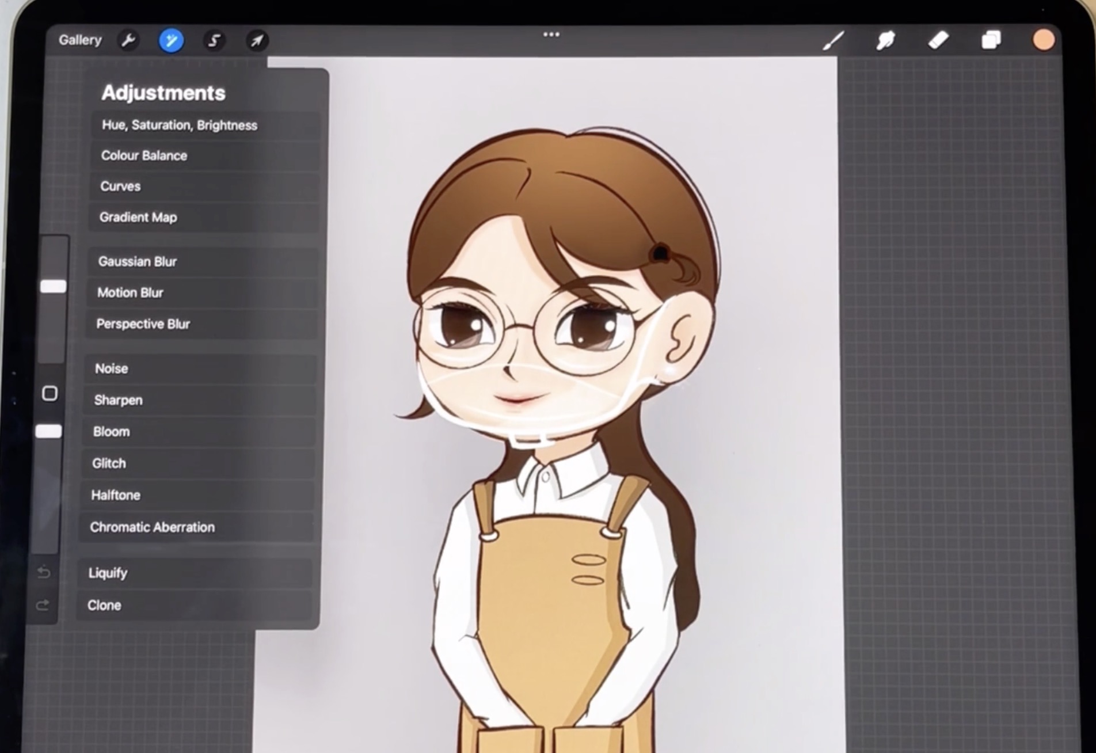Choose the Halftone effect
This screenshot has width=1096, height=753.
click(x=197, y=495)
